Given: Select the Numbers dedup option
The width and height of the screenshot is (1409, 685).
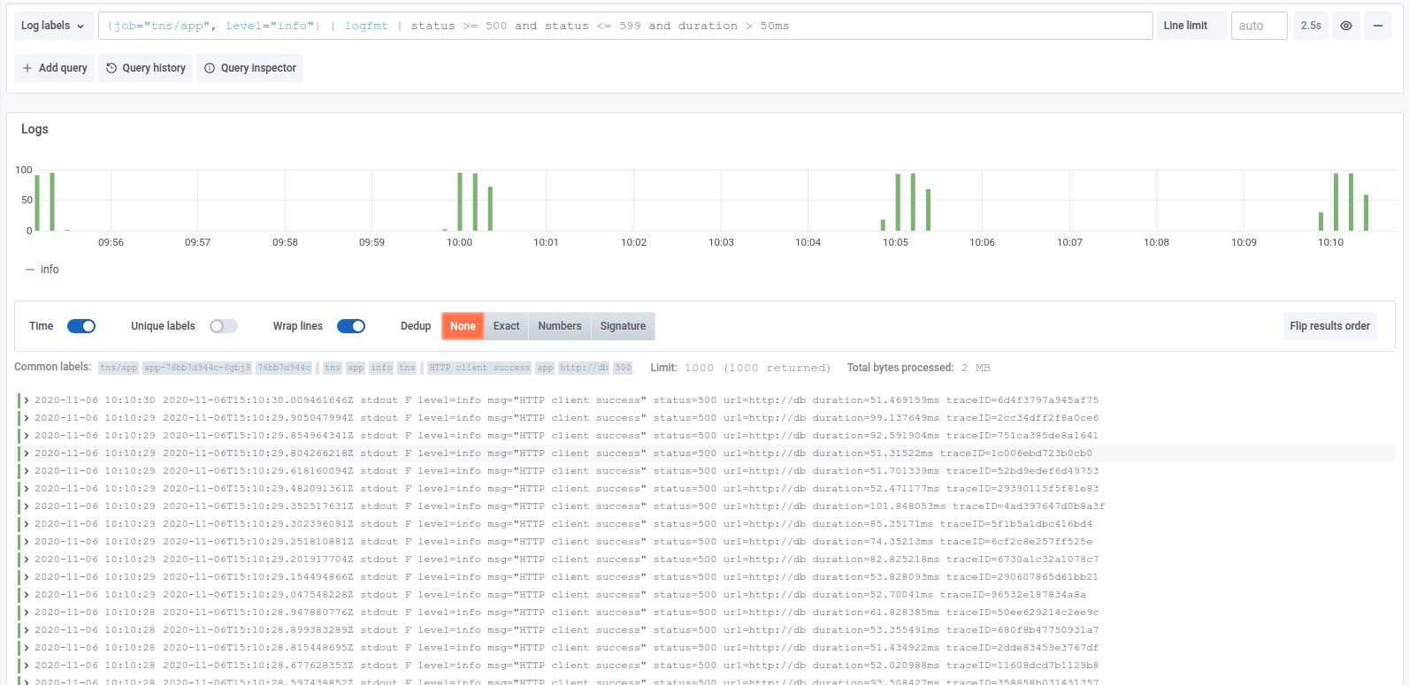Looking at the screenshot, I should click(x=560, y=326).
